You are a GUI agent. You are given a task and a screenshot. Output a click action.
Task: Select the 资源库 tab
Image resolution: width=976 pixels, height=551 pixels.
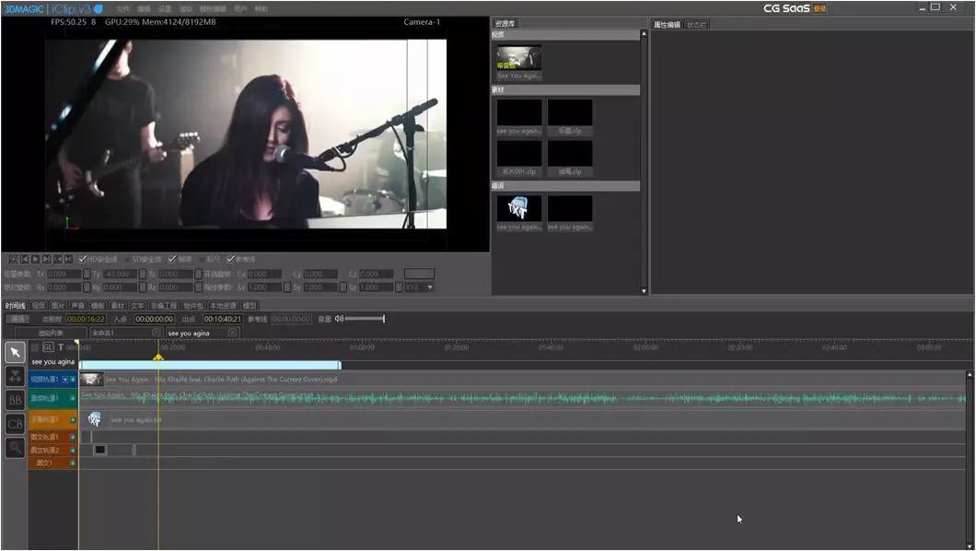click(505, 24)
